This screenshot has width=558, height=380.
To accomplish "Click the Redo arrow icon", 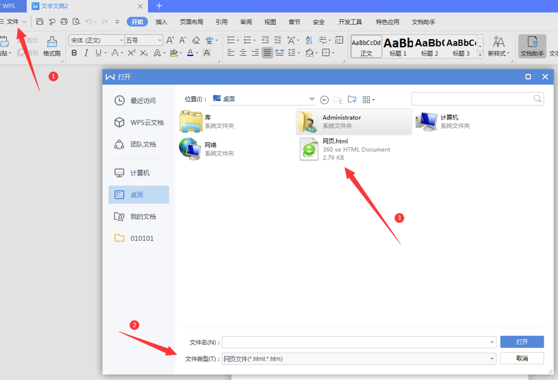I will click(104, 22).
